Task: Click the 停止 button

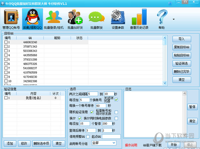Action: (190, 145)
